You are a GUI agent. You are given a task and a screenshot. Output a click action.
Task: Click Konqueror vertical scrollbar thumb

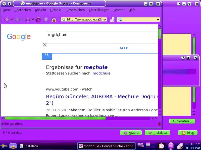click(x=160, y=34)
